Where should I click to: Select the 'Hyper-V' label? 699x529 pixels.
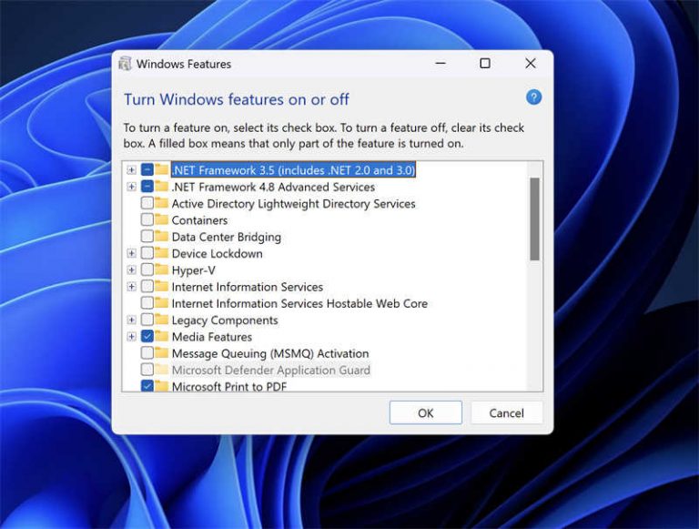pyautogui.click(x=194, y=270)
